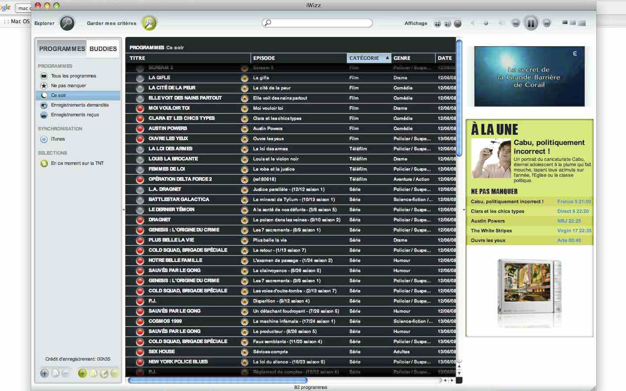The image size is (626, 391).
Task: Select the largest video size icon
Action: (x=582, y=23)
